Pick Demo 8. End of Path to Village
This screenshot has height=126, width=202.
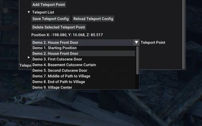(83, 82)
